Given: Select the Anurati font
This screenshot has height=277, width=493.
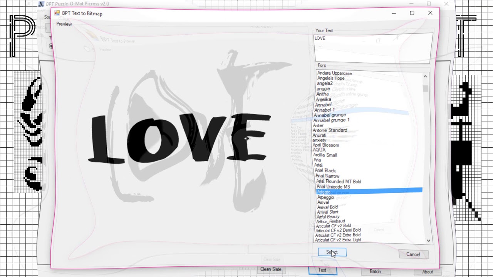Looking at the screenshot, I should pos(319,135).
